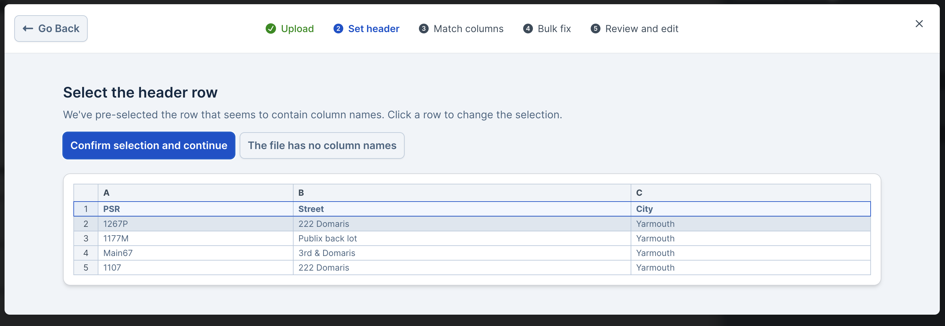945x326 pixels.
Task: Select the Set header step label
Action: pyautogui.click(x=373, y=29)
